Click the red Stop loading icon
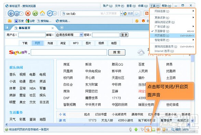 [x=28, y=13]
